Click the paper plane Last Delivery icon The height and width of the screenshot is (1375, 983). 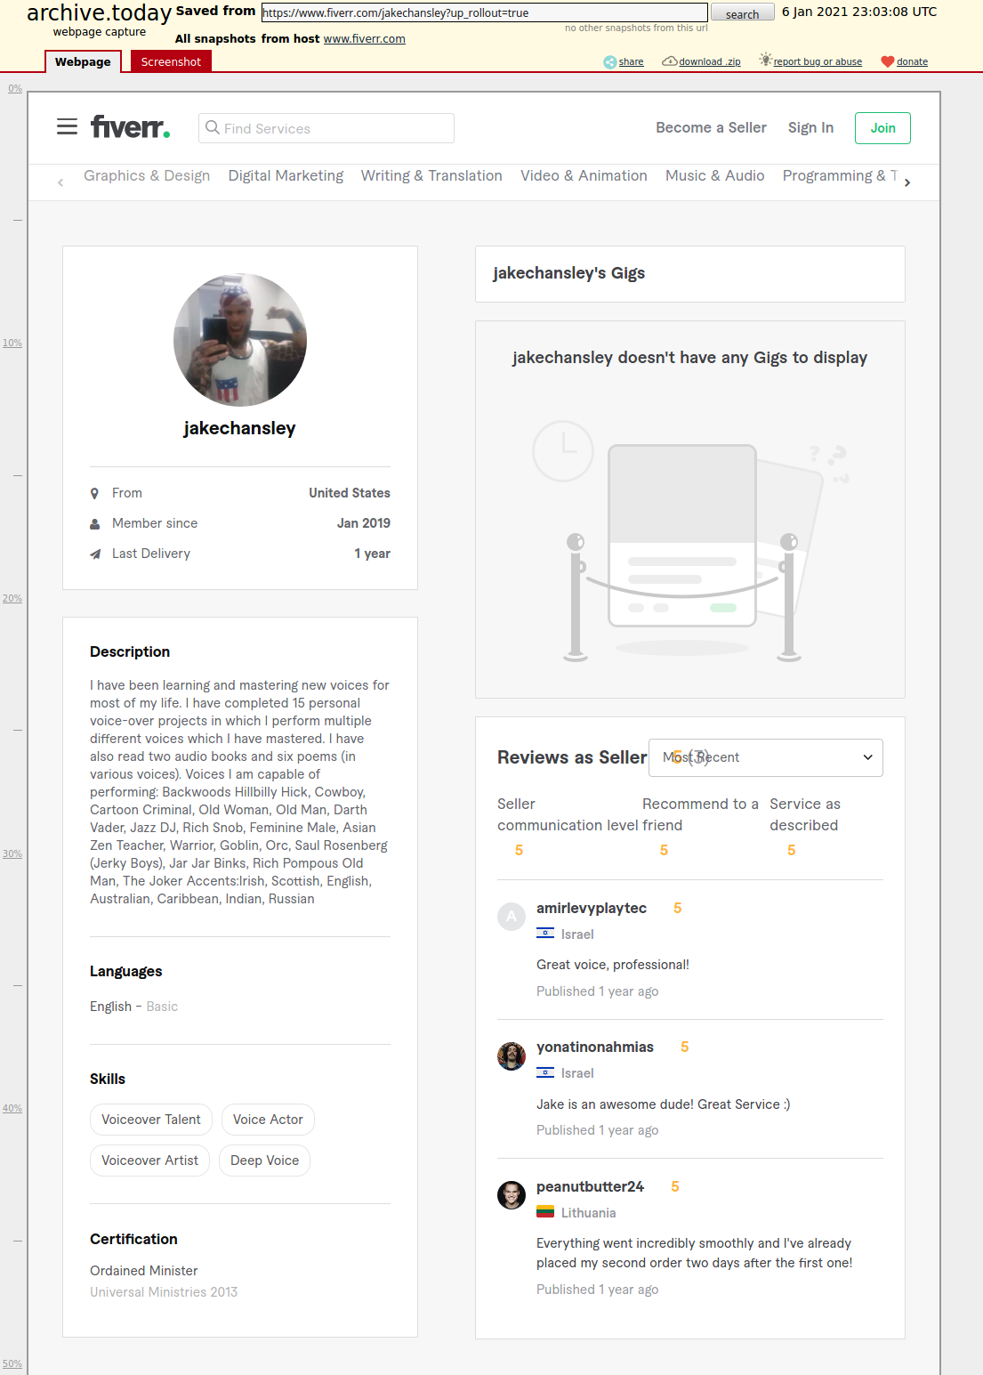(x=94, y=554)
